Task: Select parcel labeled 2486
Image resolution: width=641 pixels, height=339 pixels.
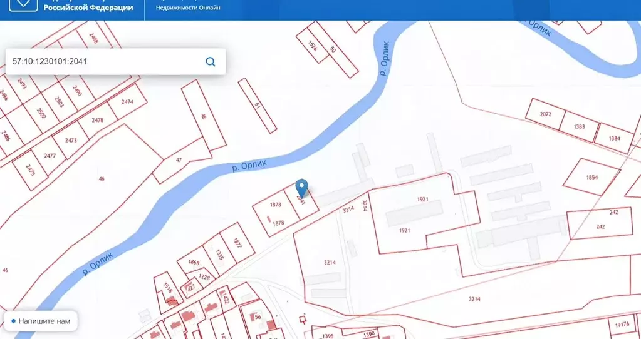Action: point(5,136)
